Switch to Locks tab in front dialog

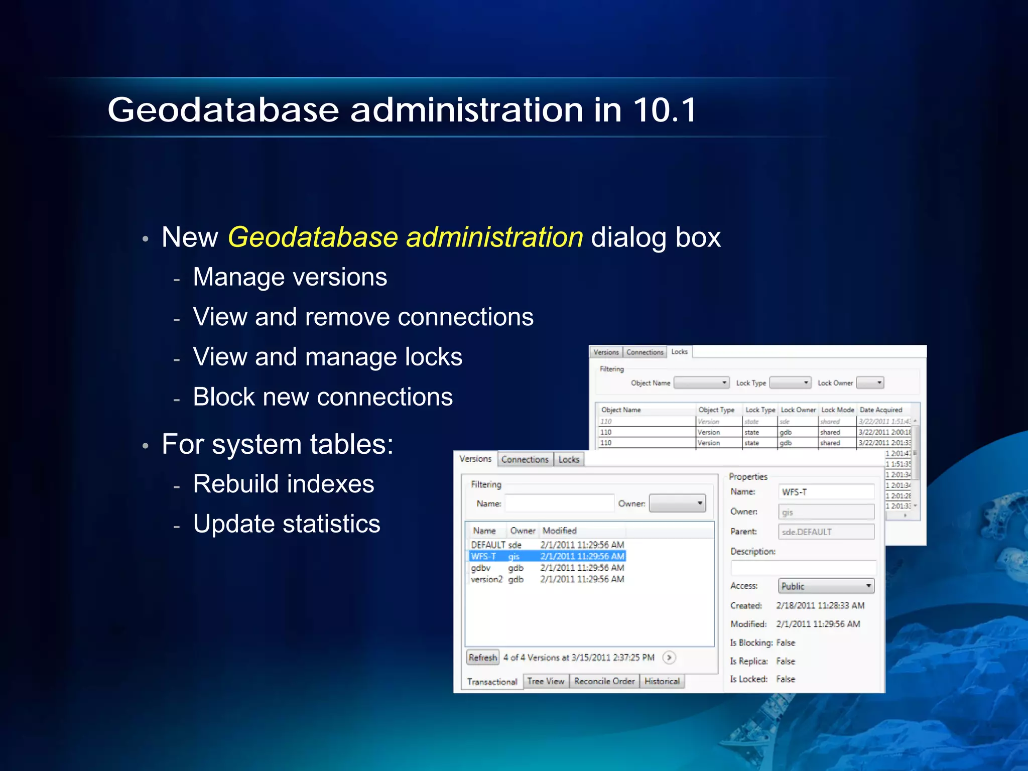click(569, 459)
